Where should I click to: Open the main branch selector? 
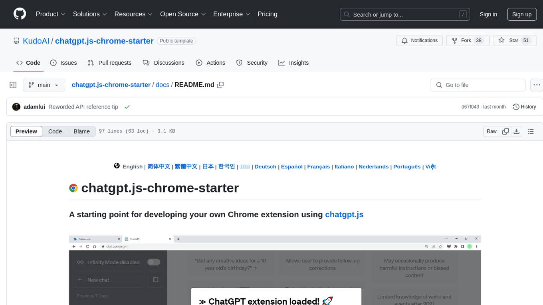pyautogui.click(x=44, y=85)
